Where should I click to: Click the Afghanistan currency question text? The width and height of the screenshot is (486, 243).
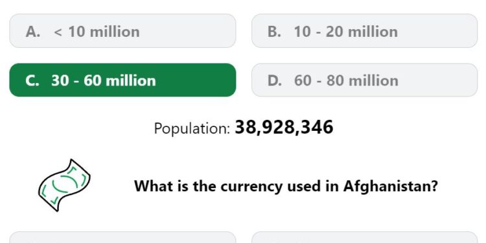[286, 186]
